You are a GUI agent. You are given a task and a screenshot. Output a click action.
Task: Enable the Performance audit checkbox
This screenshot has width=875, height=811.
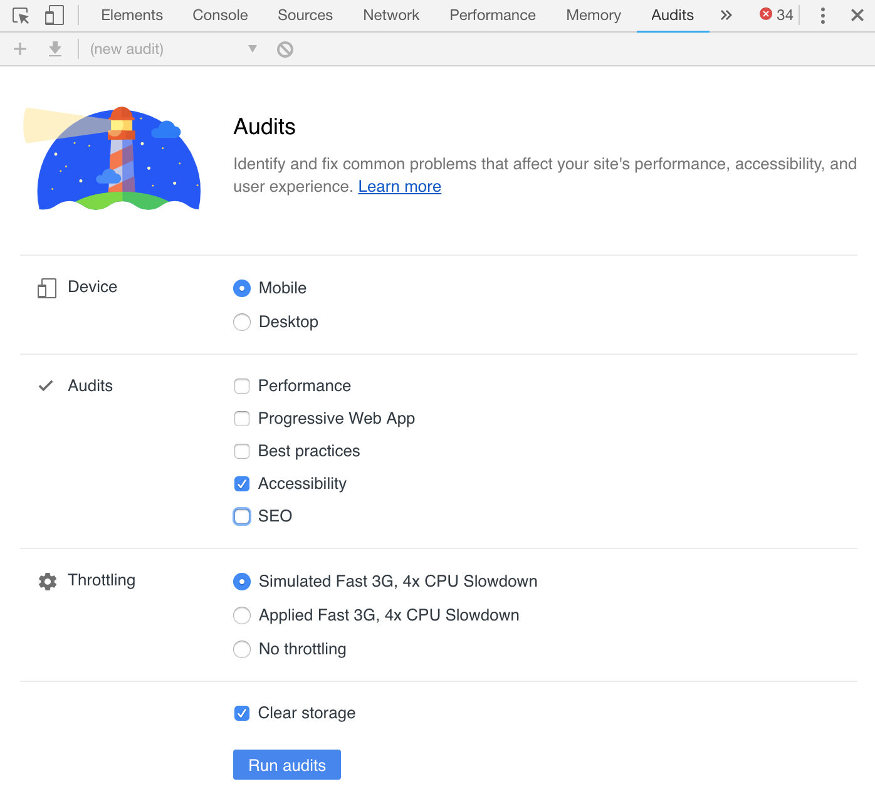pos(242,386)
